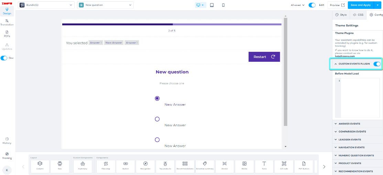Open the Training compass icon
383x175 pixels.
point(7,156)
